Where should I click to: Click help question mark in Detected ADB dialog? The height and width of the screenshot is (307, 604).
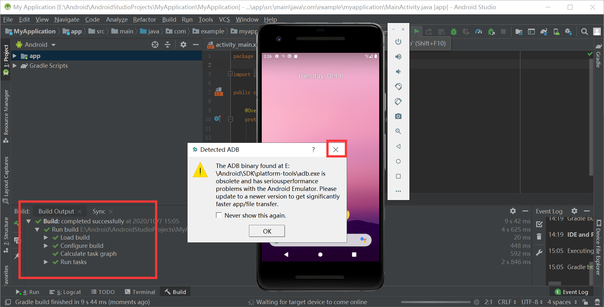(x=313, y=150)
